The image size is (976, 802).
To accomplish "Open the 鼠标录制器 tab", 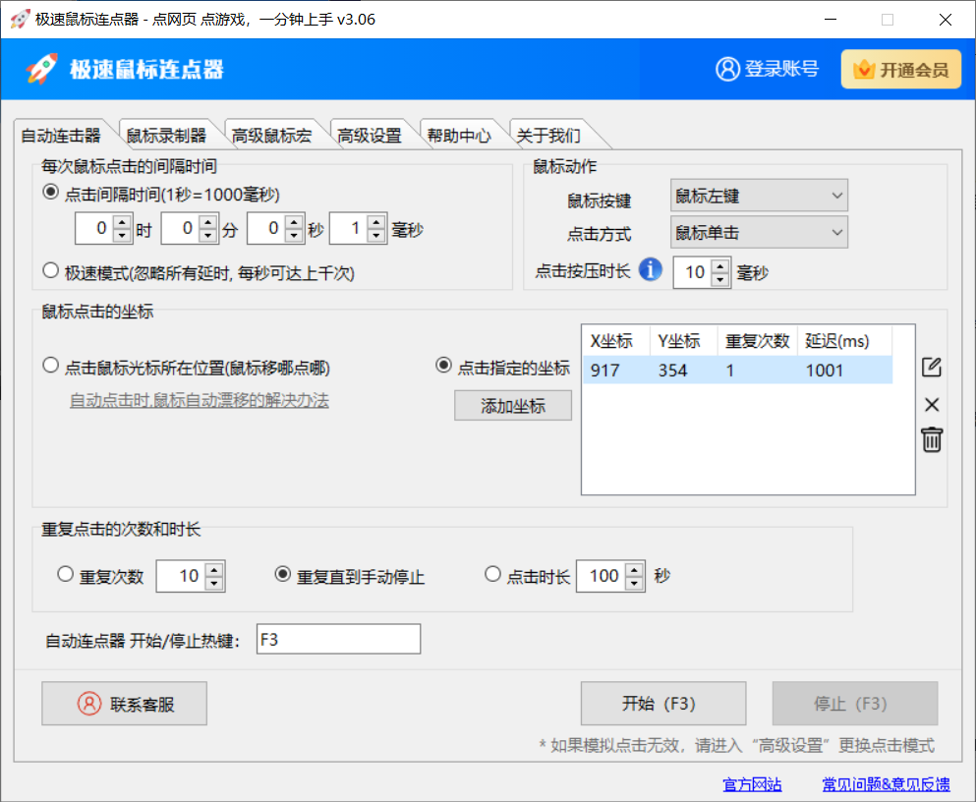I will [x=167, y=133].
